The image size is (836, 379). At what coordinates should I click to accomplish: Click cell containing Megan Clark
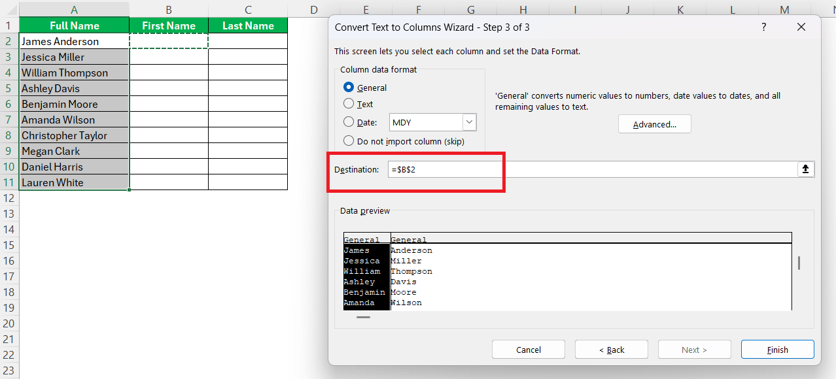[75, 151]
